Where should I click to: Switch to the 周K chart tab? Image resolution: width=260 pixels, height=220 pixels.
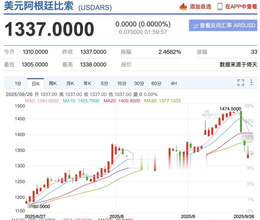[53, 83]
